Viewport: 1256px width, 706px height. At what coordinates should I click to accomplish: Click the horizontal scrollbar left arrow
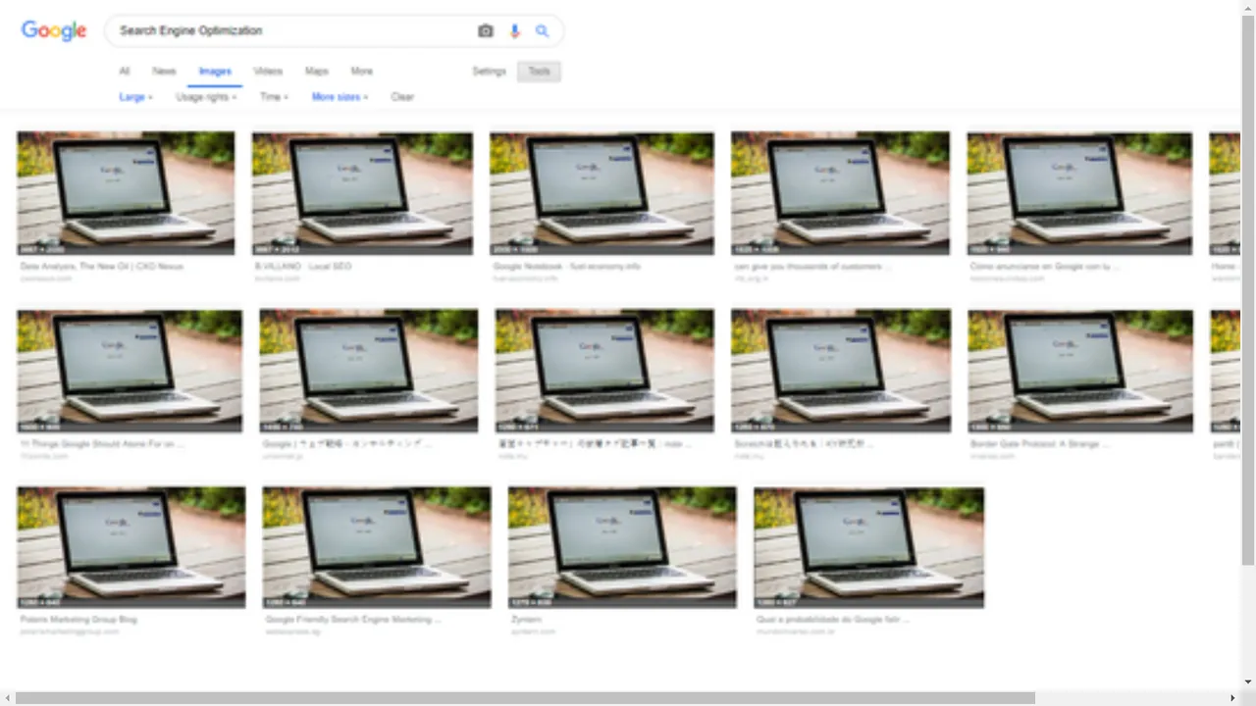click(7, 698)
